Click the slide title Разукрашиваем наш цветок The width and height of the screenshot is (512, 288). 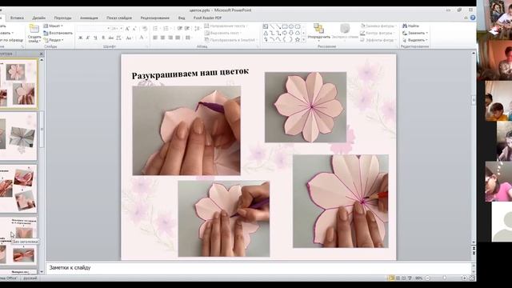click(190, 74)
